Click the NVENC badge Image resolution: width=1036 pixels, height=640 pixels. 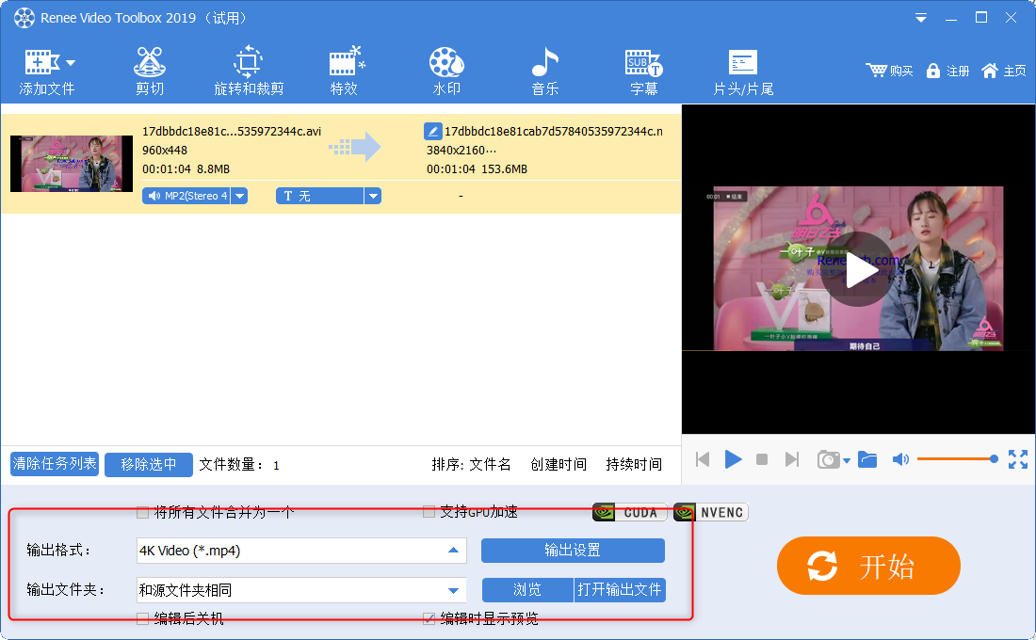[711, 513]
